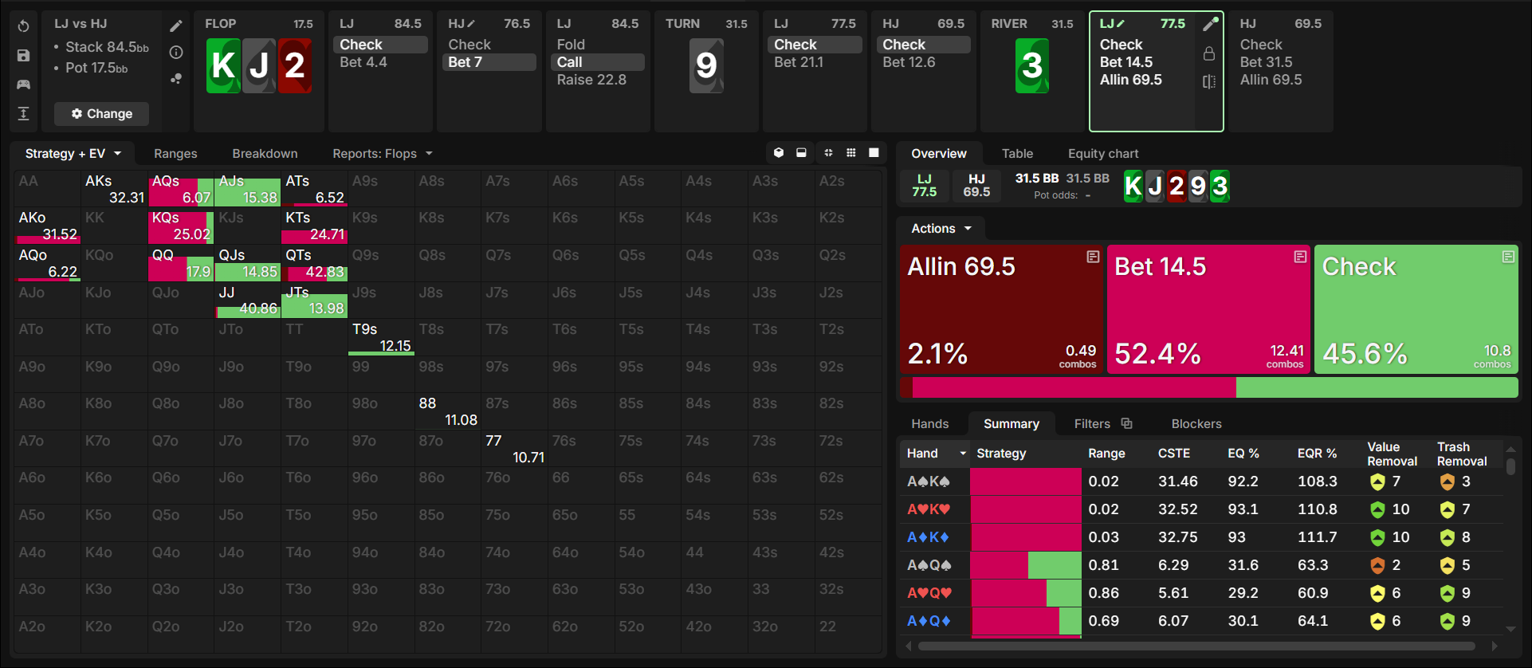The width and height of the screenshot is (1532, 668).
Task: Switch to the Hands tab
Action: point(930,423)
